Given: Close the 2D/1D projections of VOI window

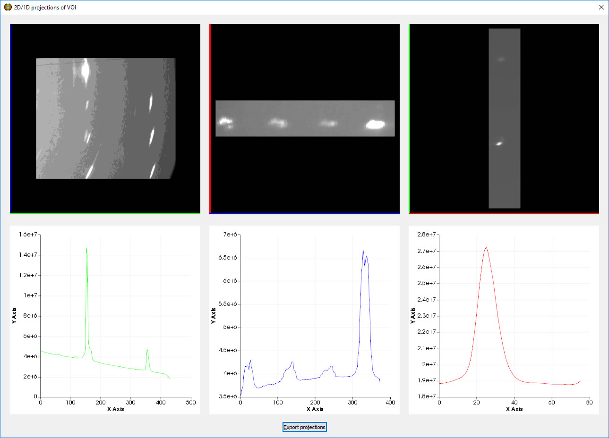Looking at the screenshot, I should click(x=601, y=7).
